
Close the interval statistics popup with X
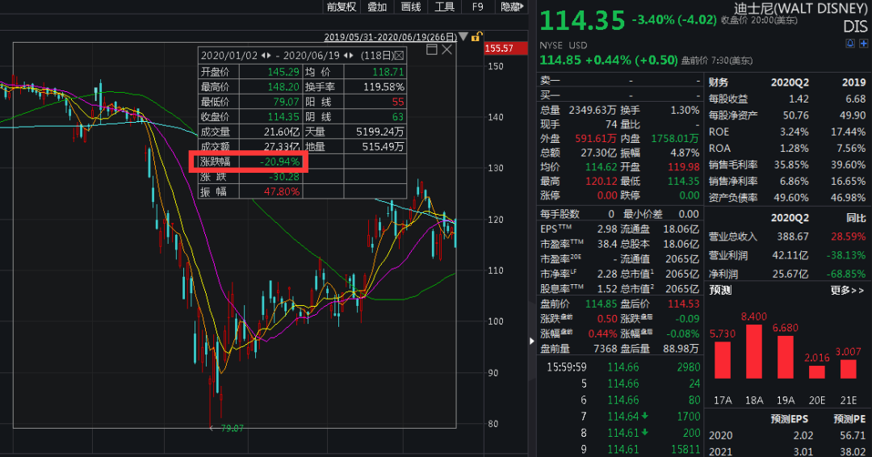[x=446, y=50]
